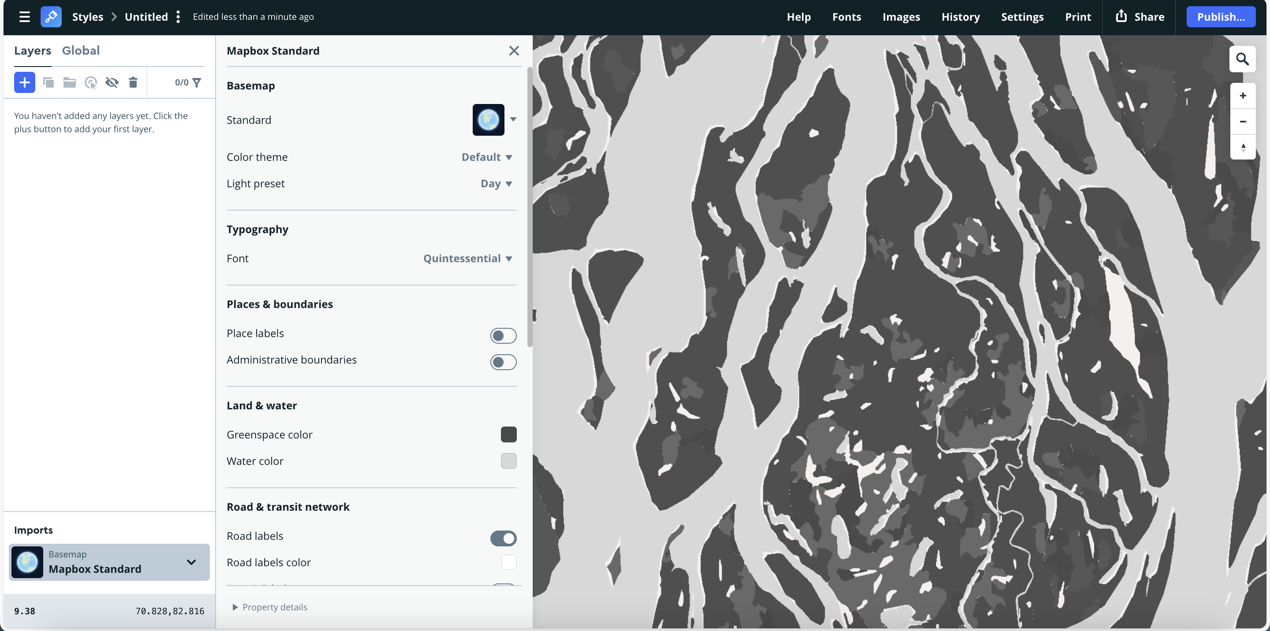Open the Color theme dropdown set to Default
This screenshot has height=631, width=1270.
(486, 156)
